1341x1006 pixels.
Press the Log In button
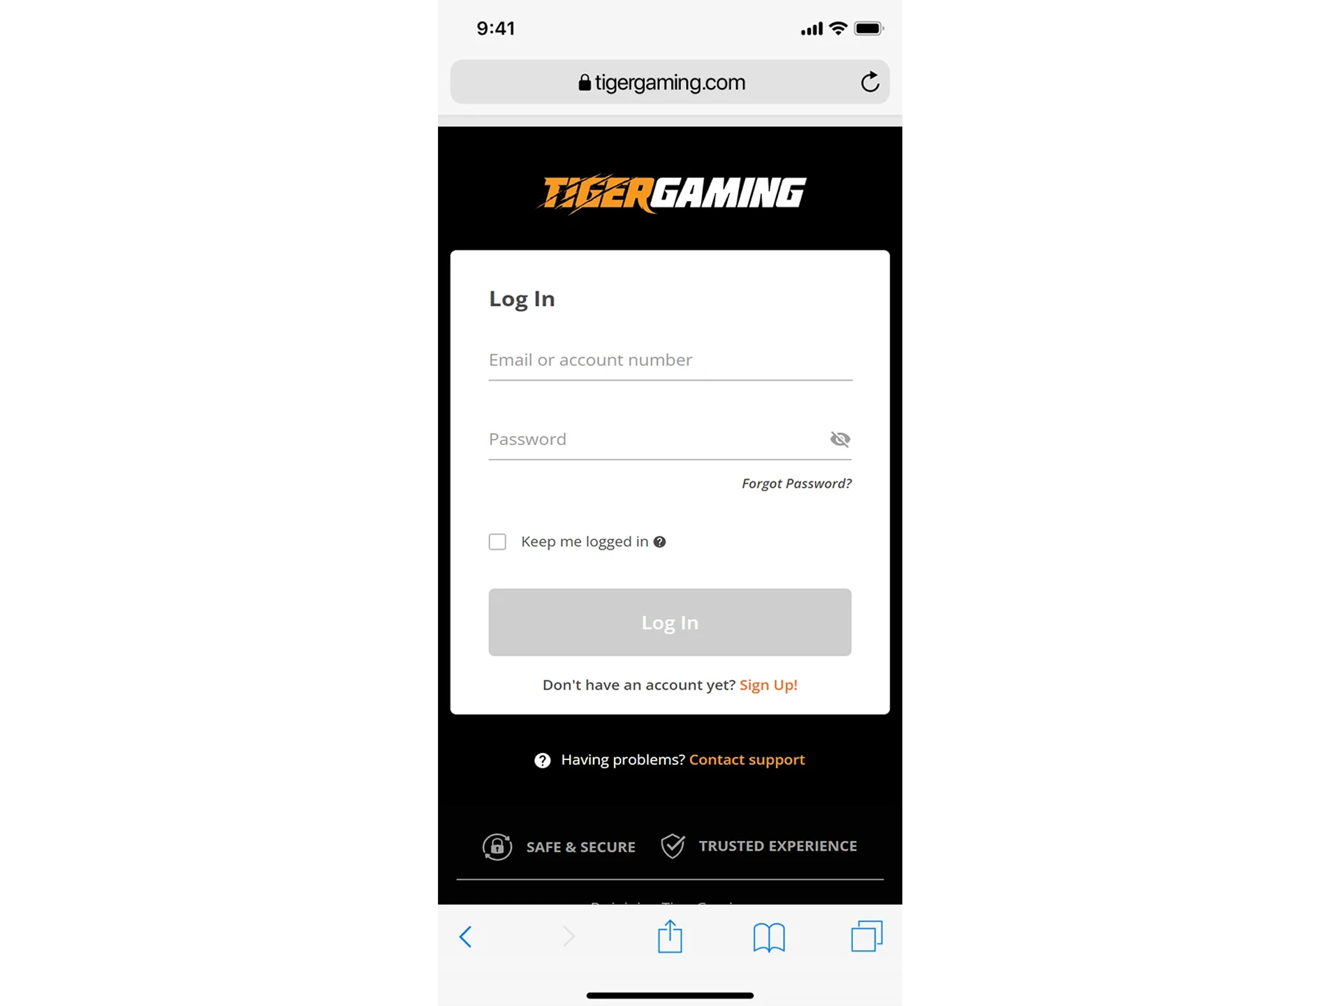click(x=669, y=622)
